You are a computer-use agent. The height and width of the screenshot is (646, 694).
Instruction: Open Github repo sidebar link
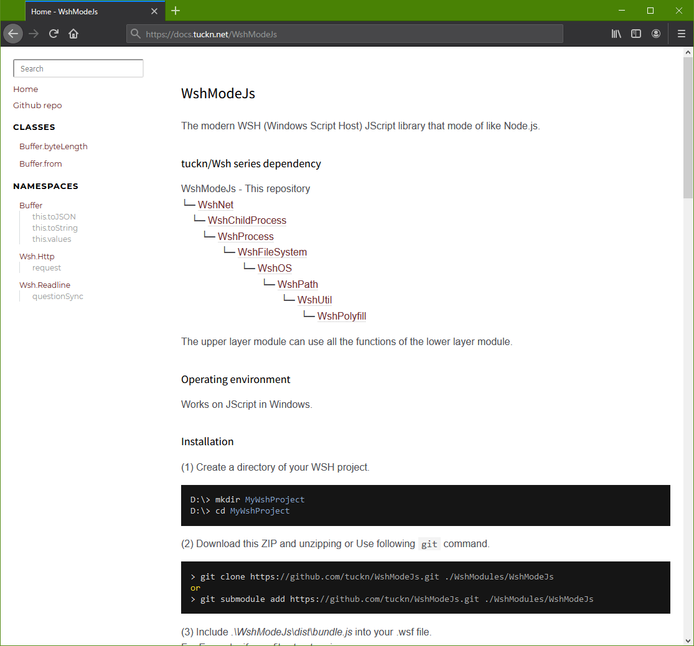37,105
